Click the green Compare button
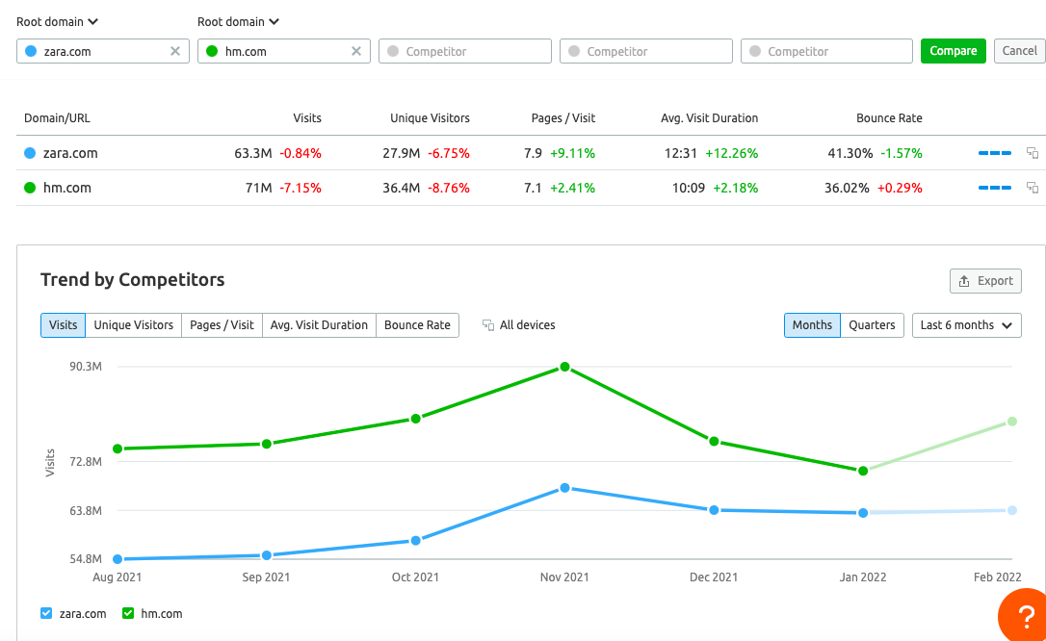 tap(953, 50)
